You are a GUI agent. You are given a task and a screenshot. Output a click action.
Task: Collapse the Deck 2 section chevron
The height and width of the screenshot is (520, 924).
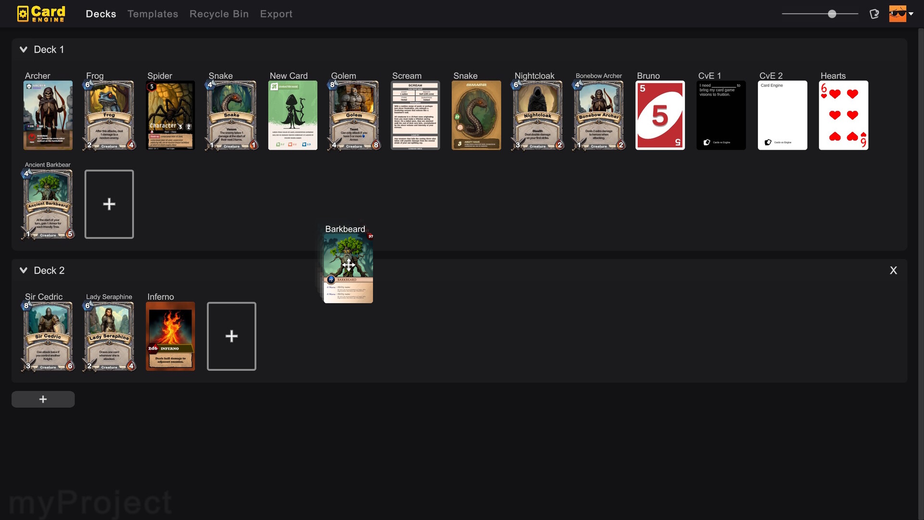point(23,270)
